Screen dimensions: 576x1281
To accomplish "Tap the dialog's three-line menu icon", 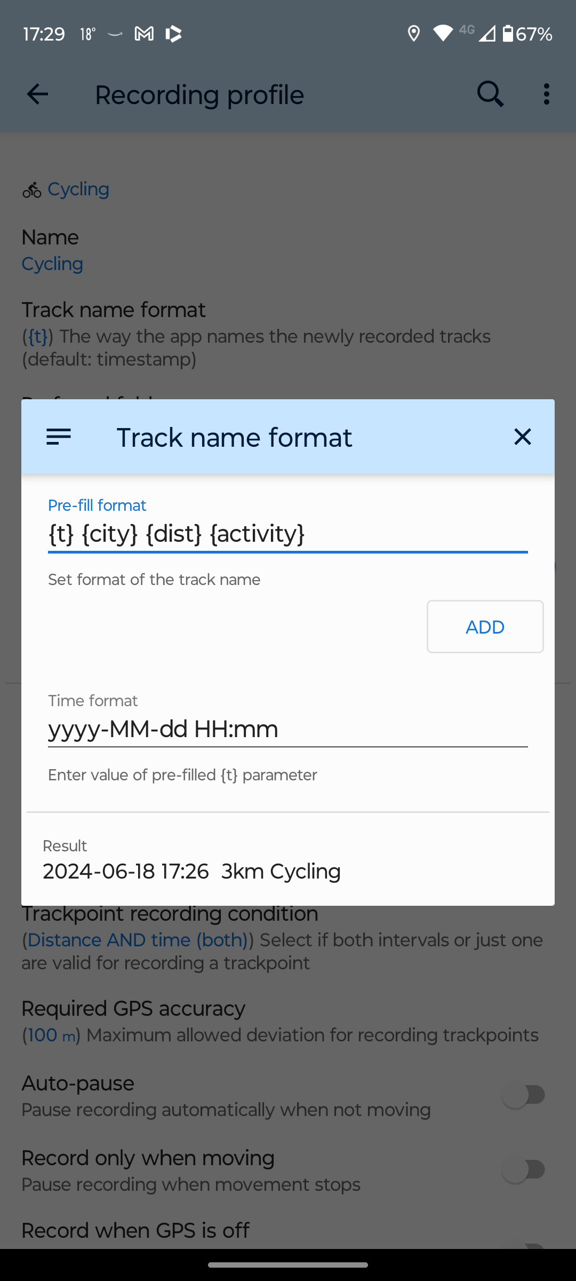I will coord(59,437).
